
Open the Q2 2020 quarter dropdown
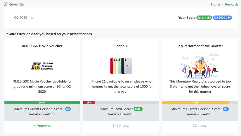click(x=22, y=18)
